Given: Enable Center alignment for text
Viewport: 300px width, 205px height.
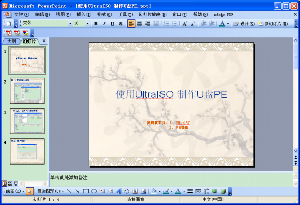Looking at the screenshot, I should click(x=139, y=24).
